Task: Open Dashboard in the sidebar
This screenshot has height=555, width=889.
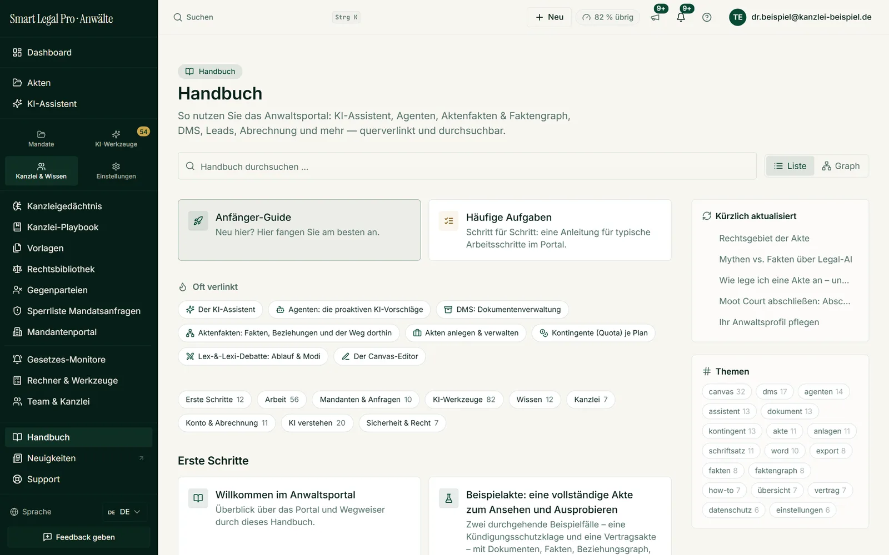Action: tap(79, 53)
